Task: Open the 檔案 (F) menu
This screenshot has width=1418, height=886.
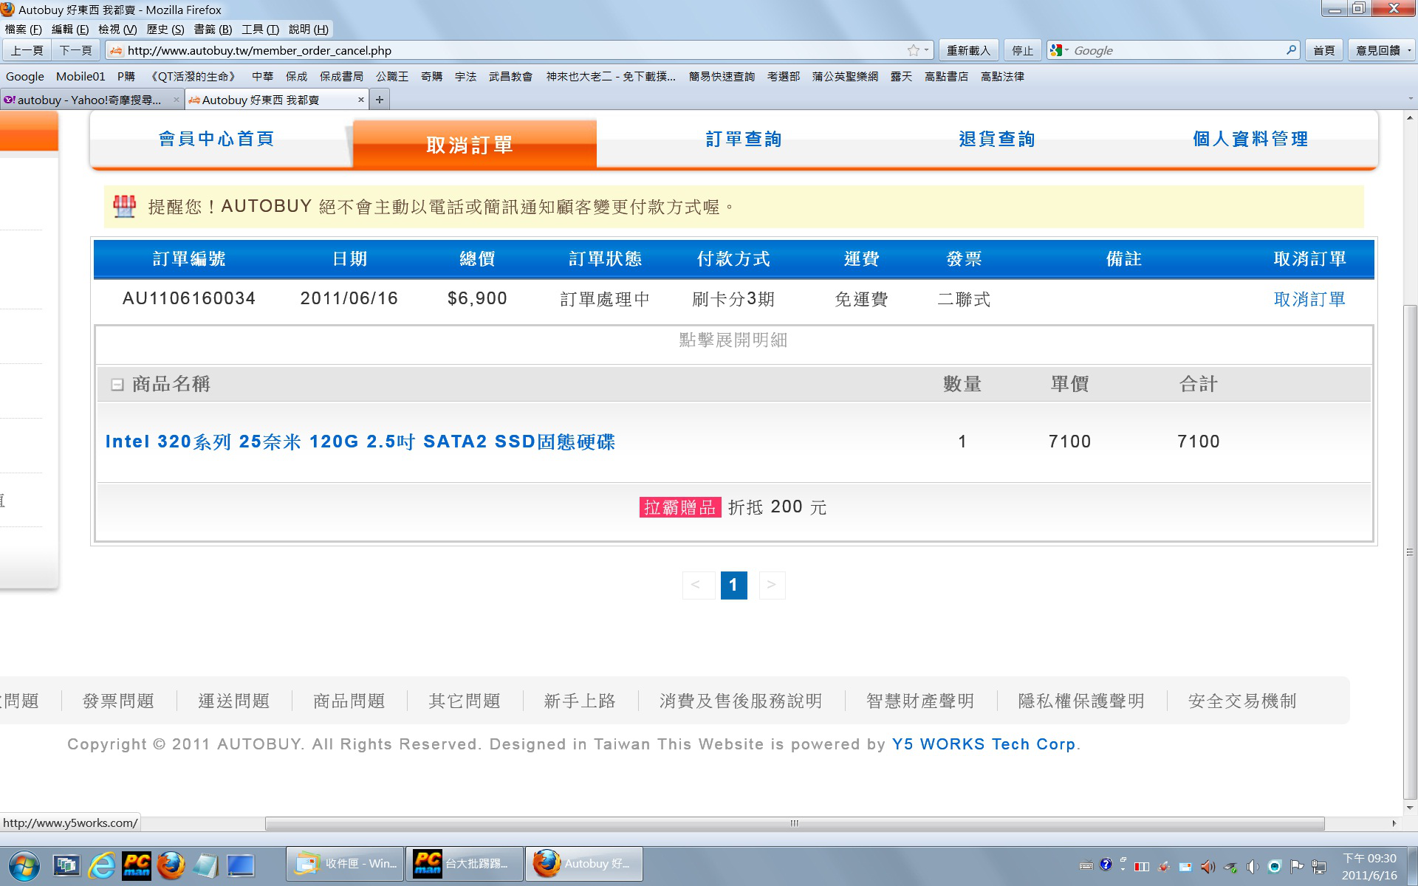Action: (23, 30)
